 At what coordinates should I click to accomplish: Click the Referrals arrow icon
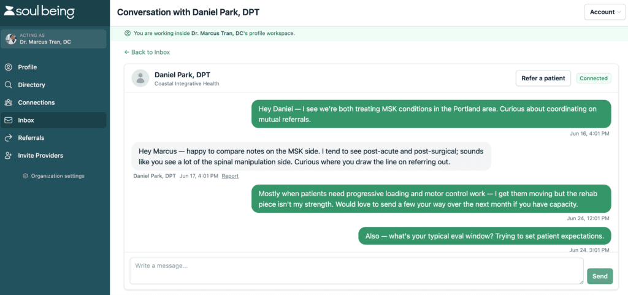coord(8,138)
